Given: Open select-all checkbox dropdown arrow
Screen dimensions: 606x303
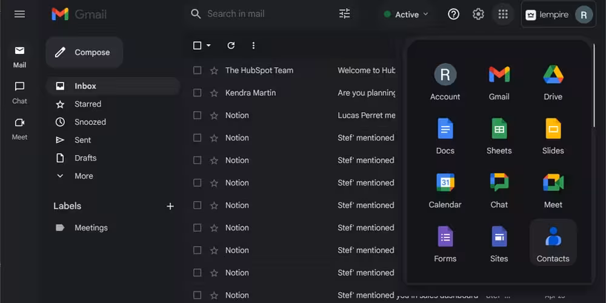Looking at the screenshot, I should (x=208, y=45).
